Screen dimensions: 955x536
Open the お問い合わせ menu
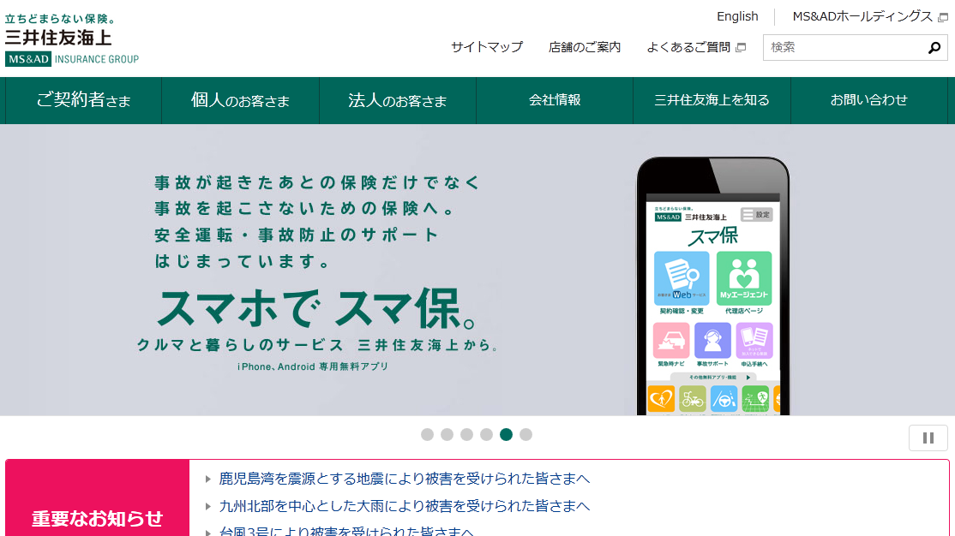tap(869, 100)
